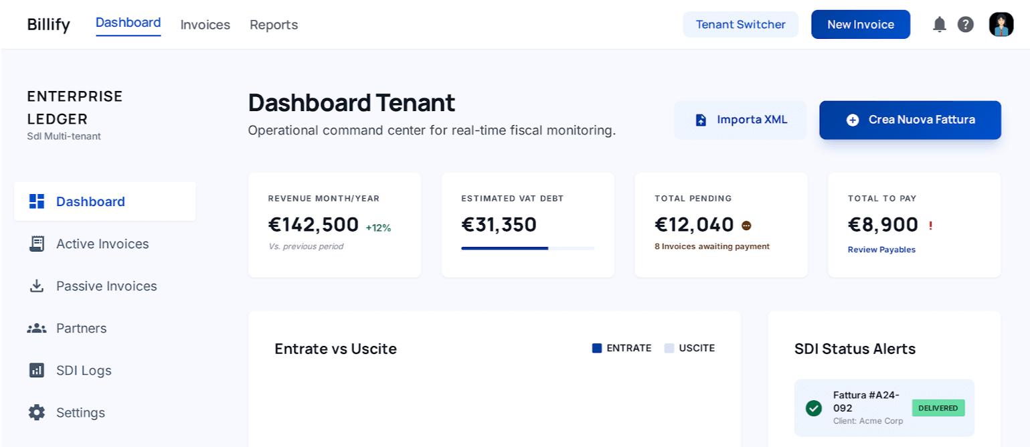
Task: Click the green delivered checkmark icon
Action: pos(814,408)
